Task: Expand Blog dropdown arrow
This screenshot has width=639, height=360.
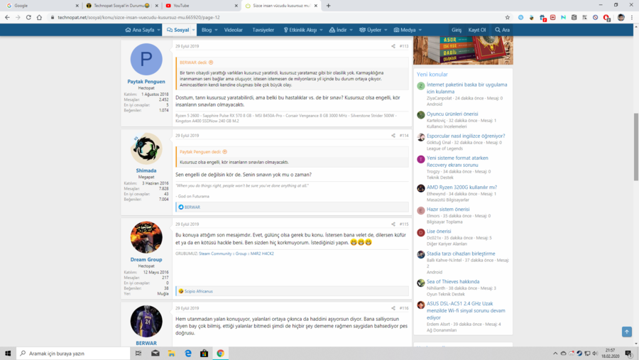Action: click(216, 30)
